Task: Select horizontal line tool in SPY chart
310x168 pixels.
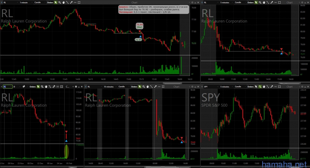Action: pos(275,87)
